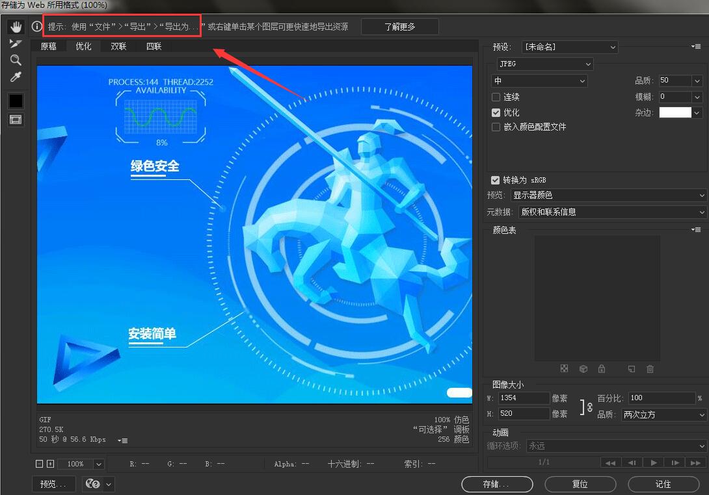Viewport: 709px width, 495px height.
Task: Click the black color swatch in the toolbar
Action: pos(15,101)
